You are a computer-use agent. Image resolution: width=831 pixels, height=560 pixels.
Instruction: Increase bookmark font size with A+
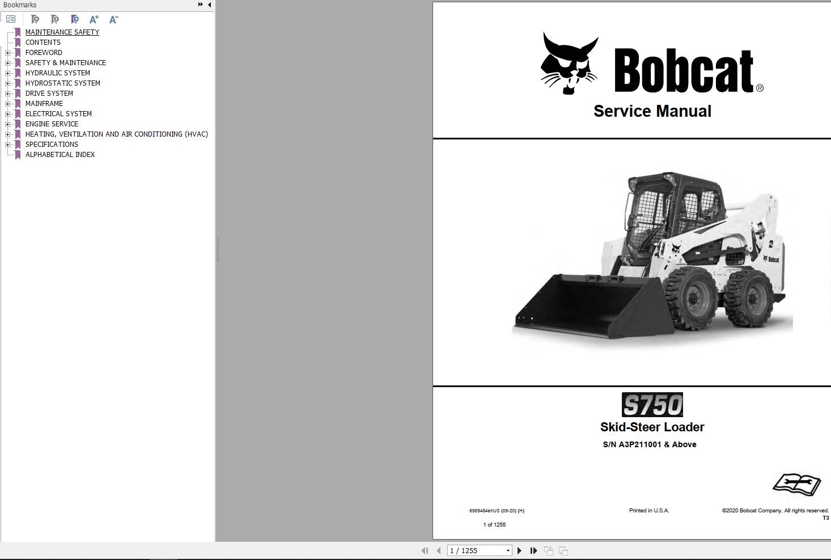[x=94, y=19]
